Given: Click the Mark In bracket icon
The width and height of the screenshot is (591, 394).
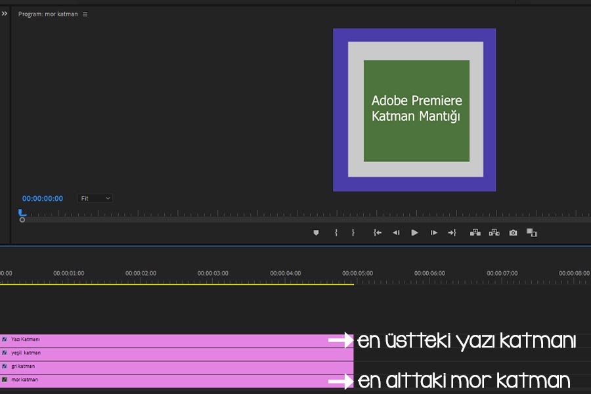Looking at the screenshot, I should (336, 232).
